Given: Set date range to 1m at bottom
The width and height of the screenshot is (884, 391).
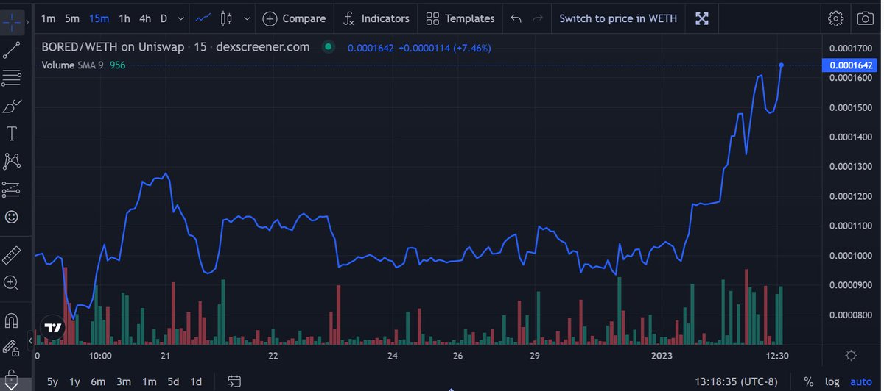Looking at the screenshot, I should point(149,381).
